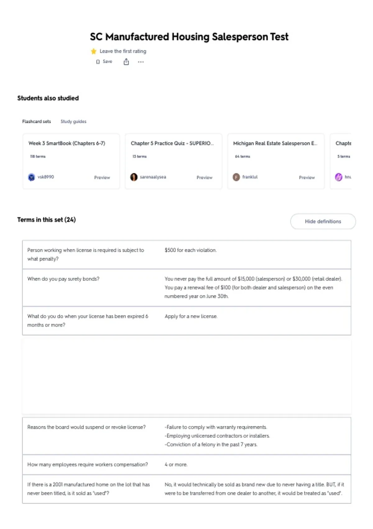Click frankiul's profile avatar

[x=236, y=177]
